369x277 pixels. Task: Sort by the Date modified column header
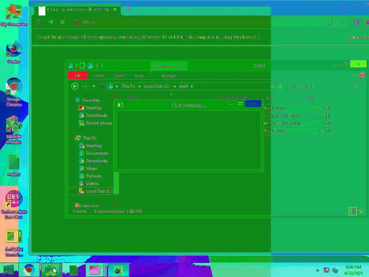pyautogui.click(x=234, y=97)
